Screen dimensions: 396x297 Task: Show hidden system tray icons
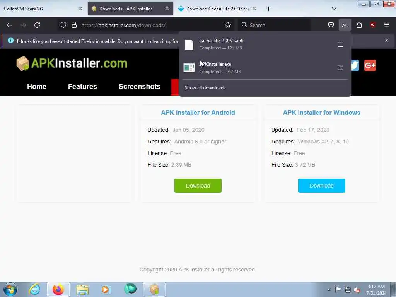(329, 290)
